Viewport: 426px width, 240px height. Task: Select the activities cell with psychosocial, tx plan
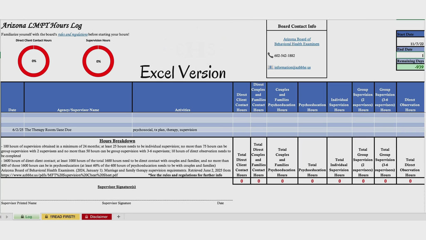point(183,130)
